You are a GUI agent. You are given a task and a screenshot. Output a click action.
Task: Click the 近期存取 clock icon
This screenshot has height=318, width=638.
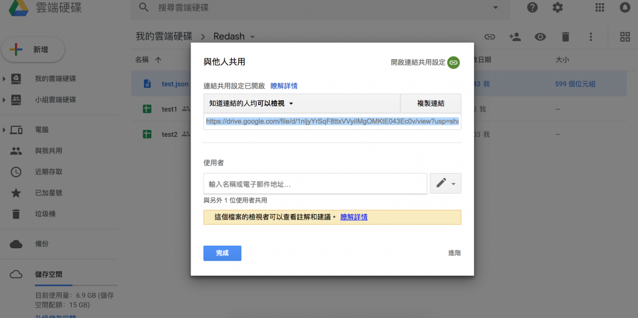pos(16,172)
